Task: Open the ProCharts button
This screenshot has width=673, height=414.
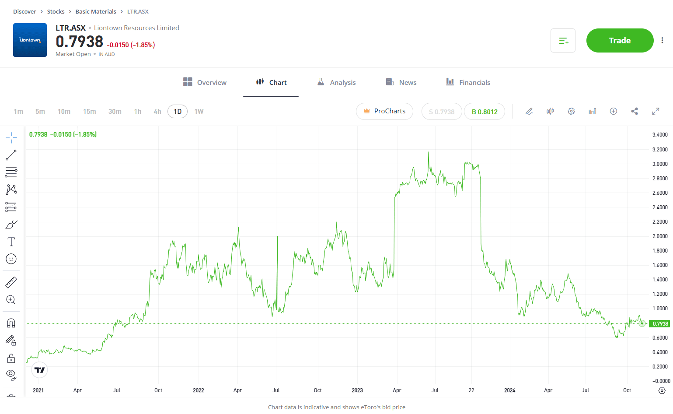Action: coord(384,111)
